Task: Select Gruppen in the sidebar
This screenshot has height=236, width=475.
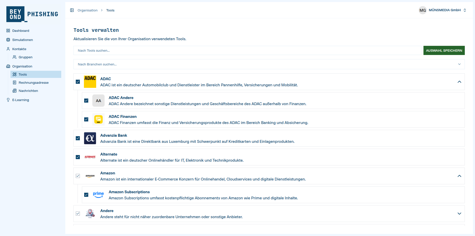Action: tap(26, 57)
